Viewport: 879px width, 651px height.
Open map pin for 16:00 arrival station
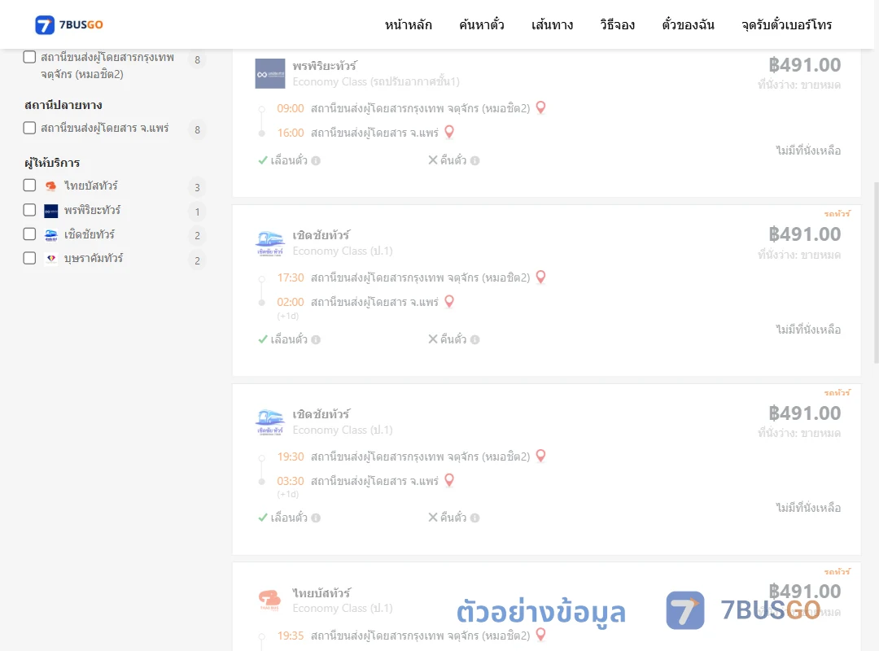(x=449, y=133)
